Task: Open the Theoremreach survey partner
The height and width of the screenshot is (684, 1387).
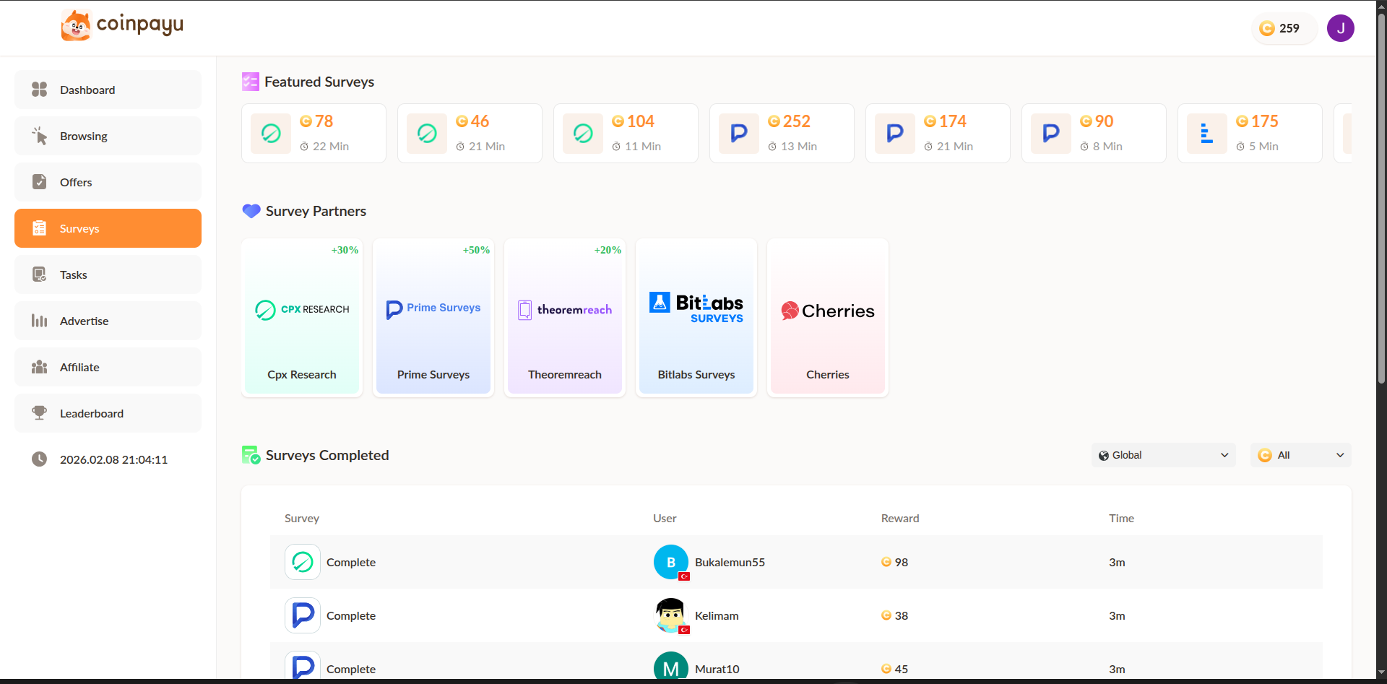Action: pos(564,317)
